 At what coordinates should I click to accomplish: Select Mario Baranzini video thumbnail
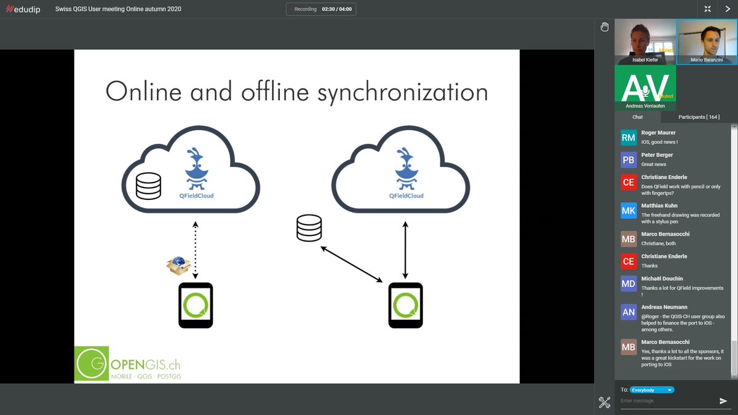706,41
